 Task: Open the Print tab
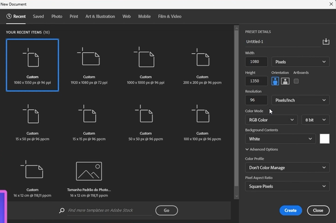(x=74, y=17)
